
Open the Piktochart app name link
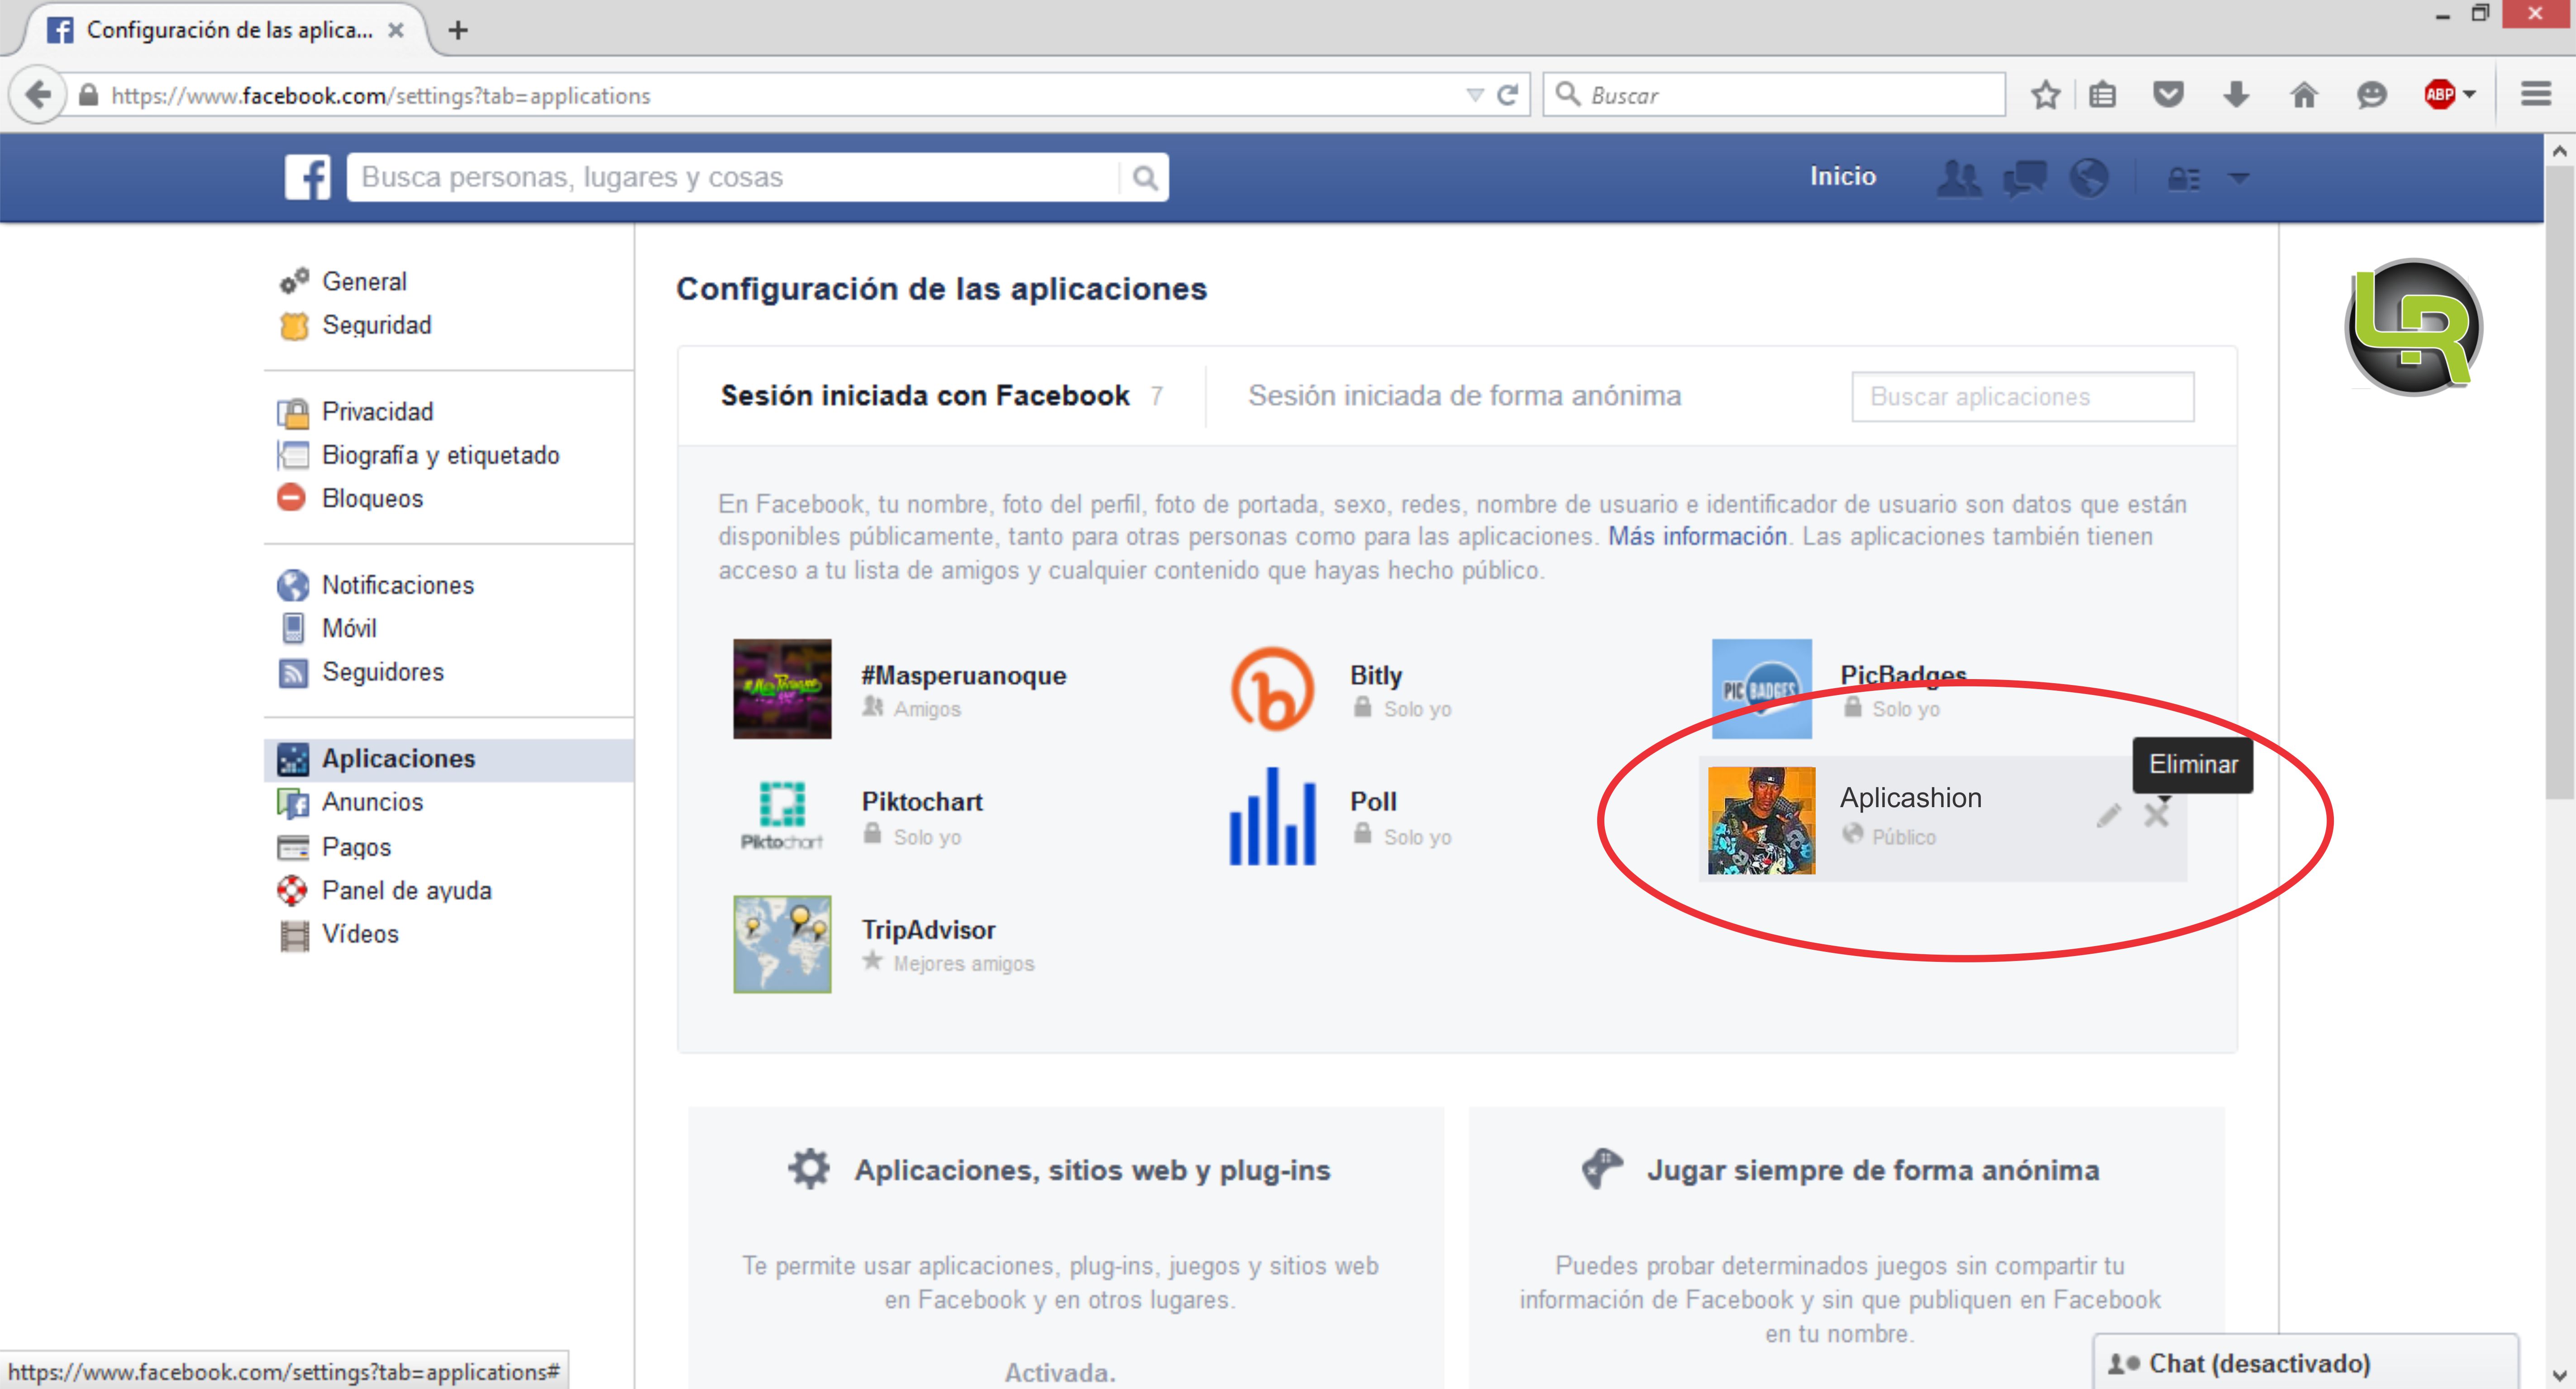pyautogui.click(x=922, y=802)
